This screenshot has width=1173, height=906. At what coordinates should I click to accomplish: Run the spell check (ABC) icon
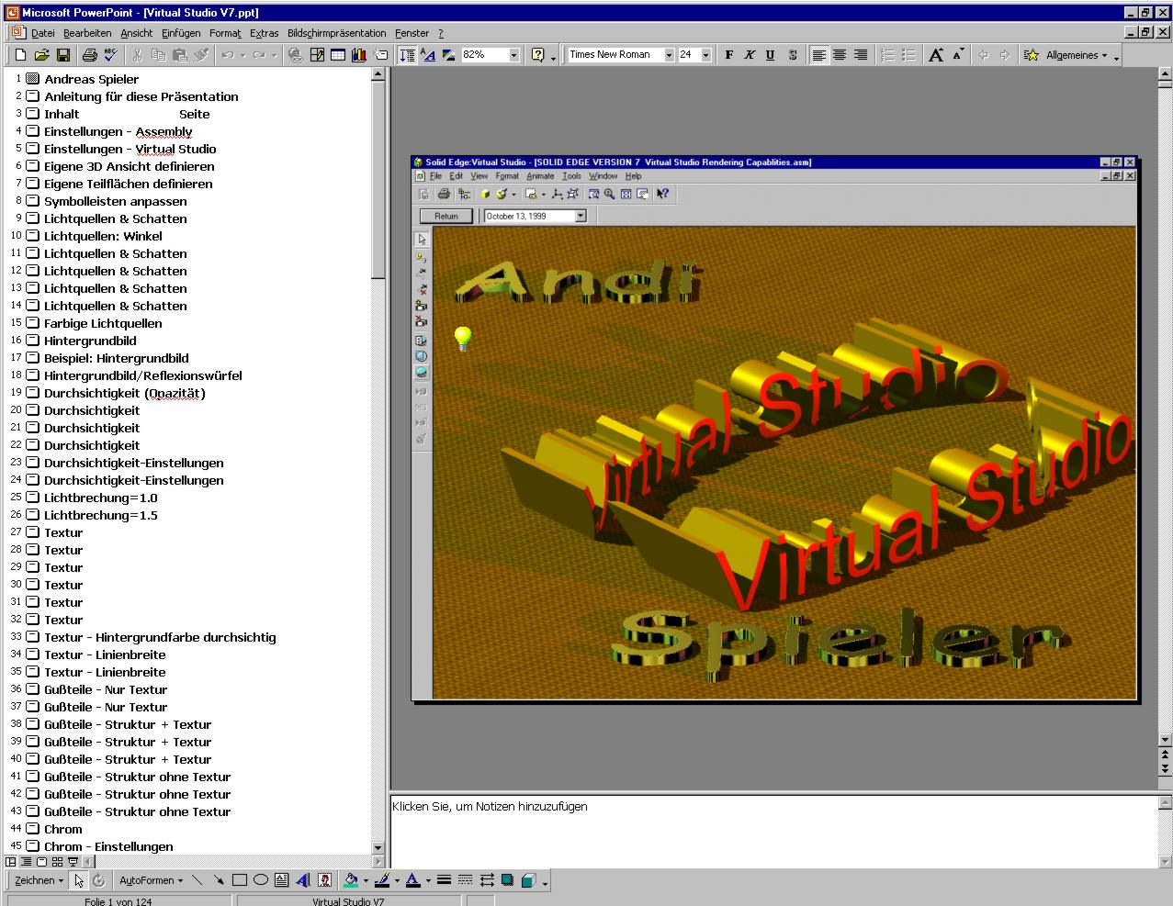point(110,55)
